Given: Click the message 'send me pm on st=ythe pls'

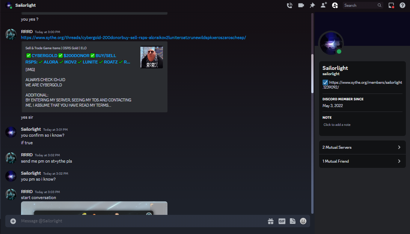Looking at the screenshot, I should (47, 161).
